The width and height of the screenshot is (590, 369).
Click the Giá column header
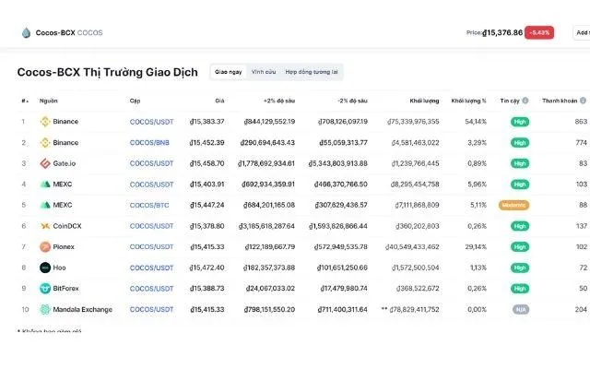[x=219, y=101]
